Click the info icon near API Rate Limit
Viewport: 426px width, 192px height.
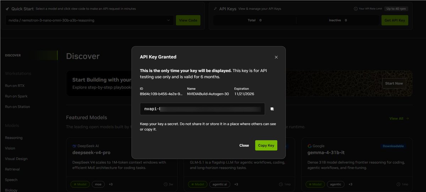tap(356, 8)
